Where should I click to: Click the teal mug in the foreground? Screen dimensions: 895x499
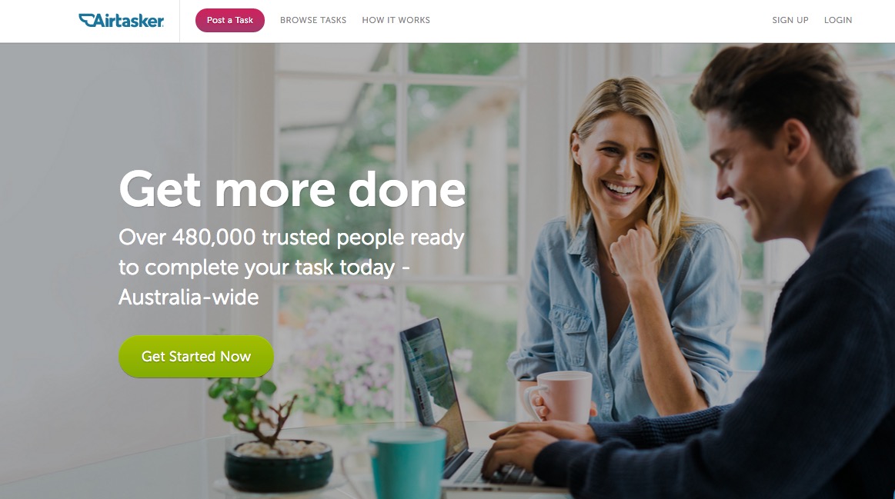click(406, 462)
